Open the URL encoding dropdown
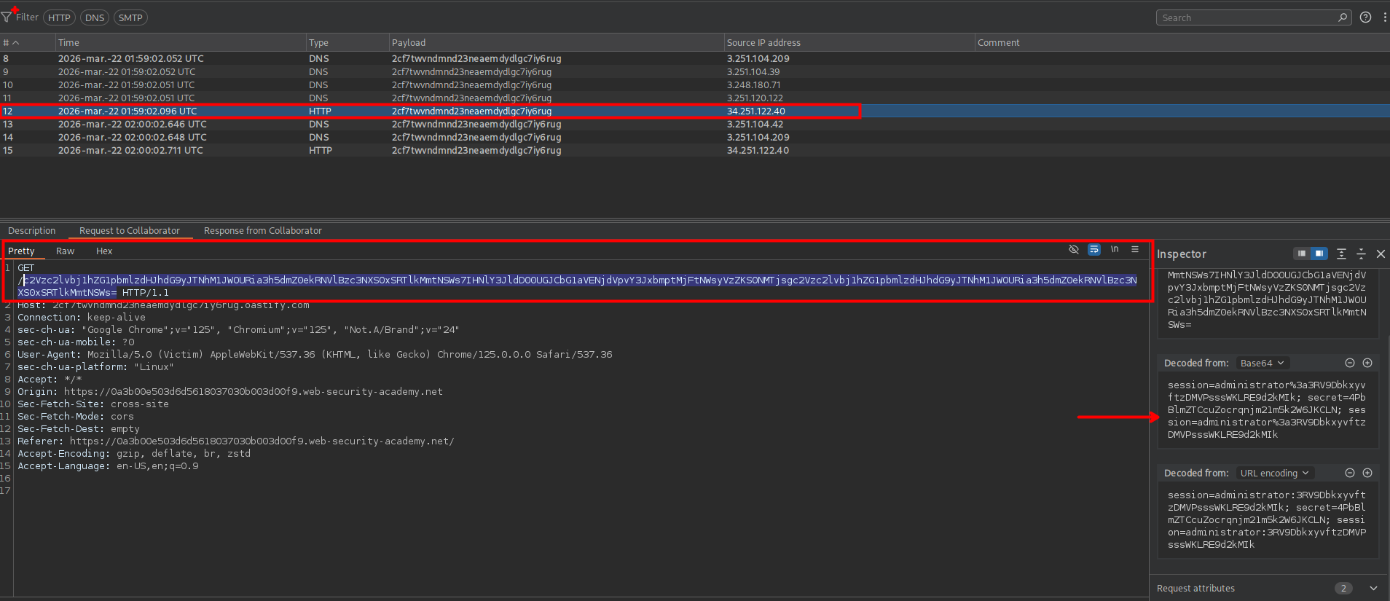Viewport: 1390px width, 601px height. click(1274, 473)
